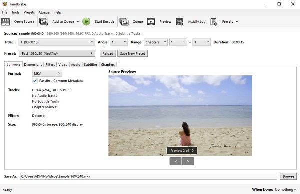
Task: Open the Tools menu
Action: 15,12
